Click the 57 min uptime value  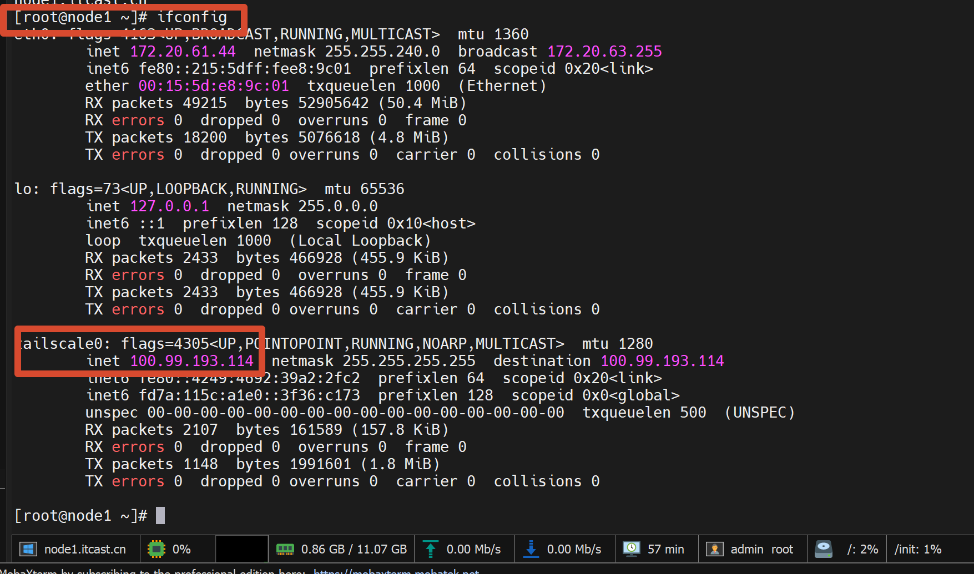click(665, 549)
